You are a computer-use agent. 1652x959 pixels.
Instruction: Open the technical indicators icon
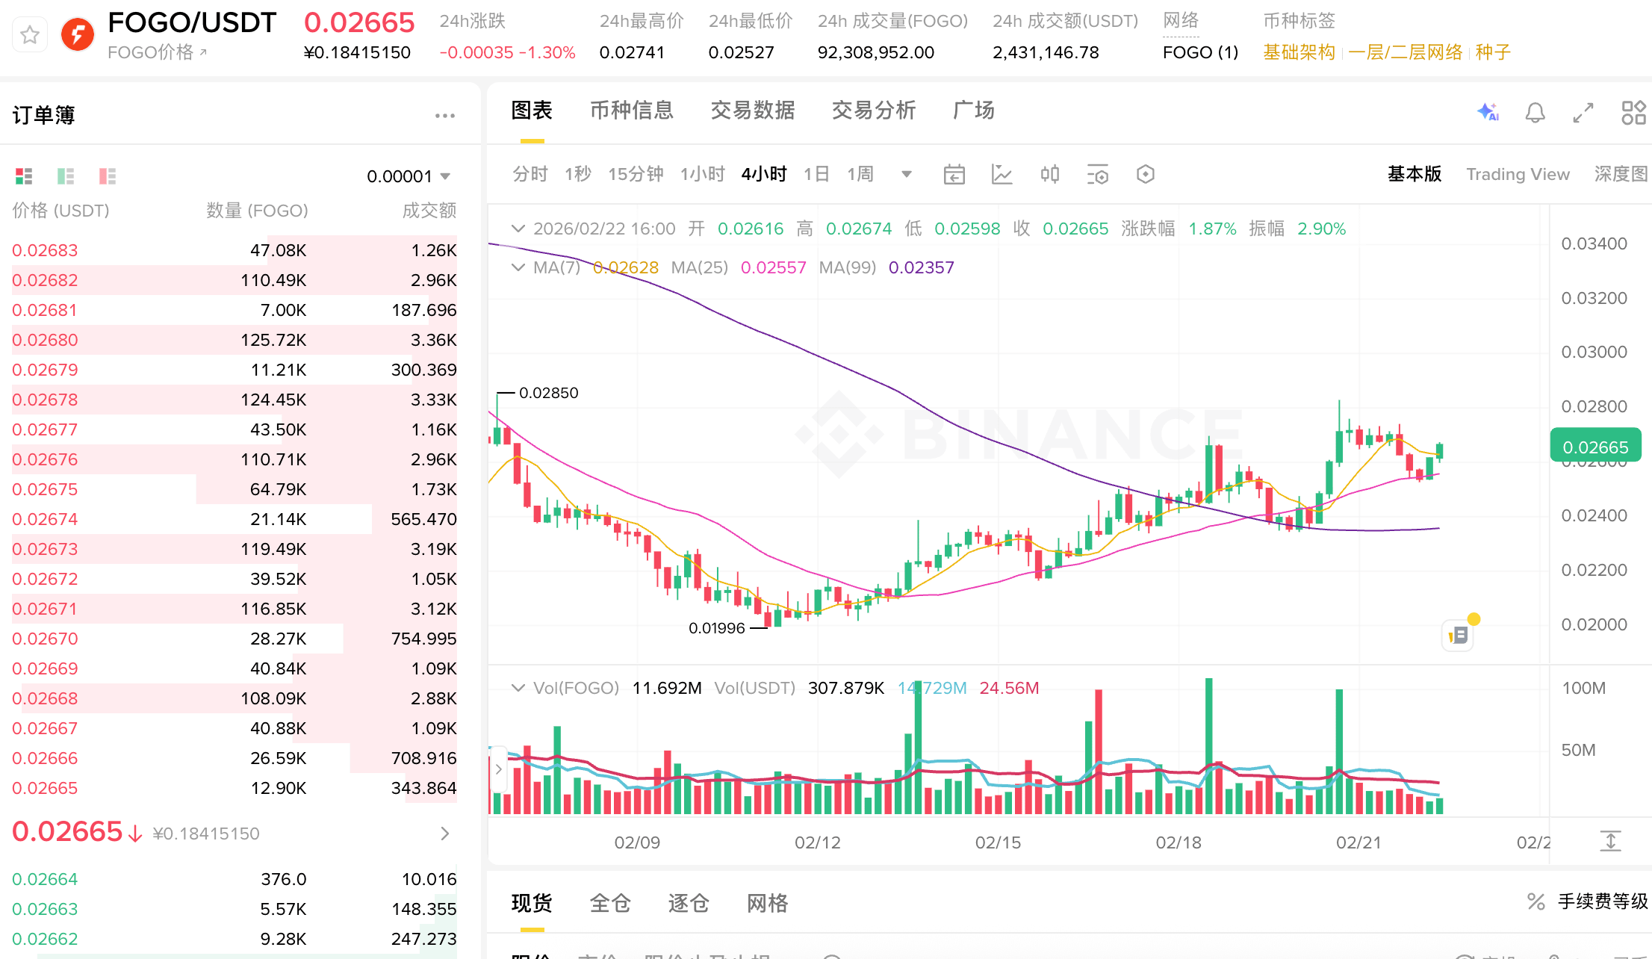(1002, 175)
